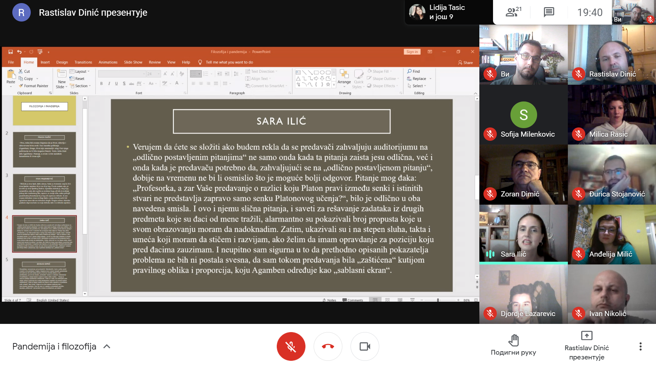Turn off camera with video button

365,346
